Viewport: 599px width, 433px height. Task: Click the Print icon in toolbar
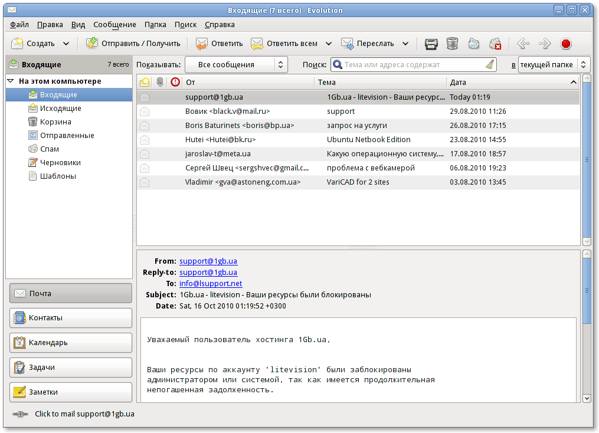[431, 44]
